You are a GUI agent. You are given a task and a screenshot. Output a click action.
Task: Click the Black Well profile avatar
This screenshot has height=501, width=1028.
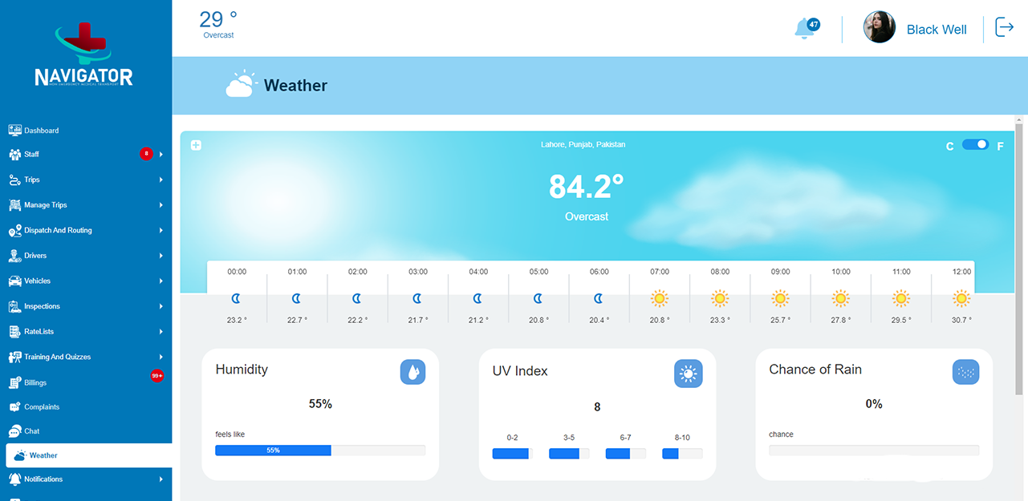[x=879, y=27]
